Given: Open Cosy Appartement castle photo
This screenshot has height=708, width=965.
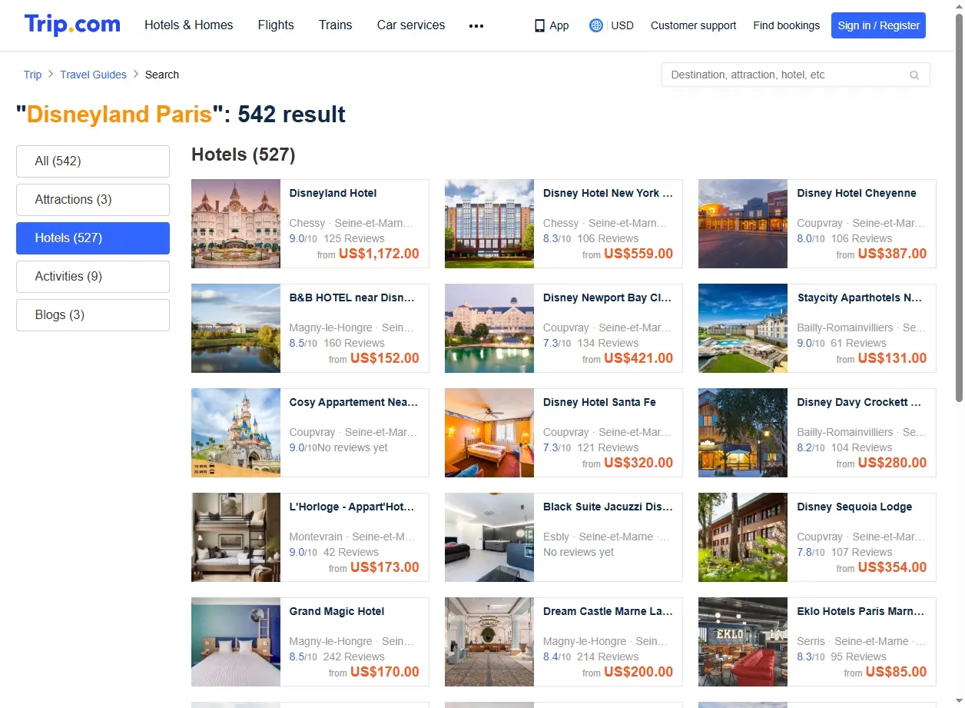Looking at the screenshot, I should 236,433.
